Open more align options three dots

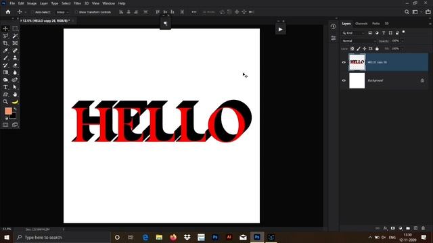click(x=194, y=12)
